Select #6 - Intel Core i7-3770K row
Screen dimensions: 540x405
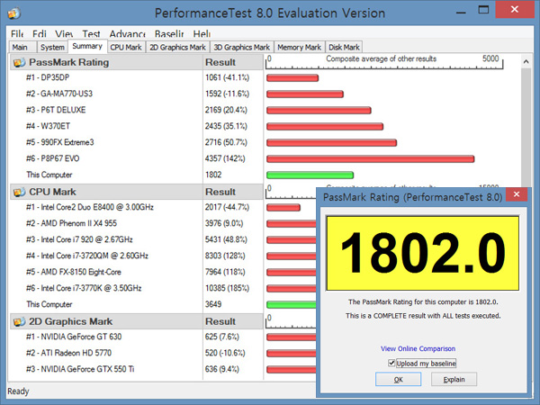point(137,288)
